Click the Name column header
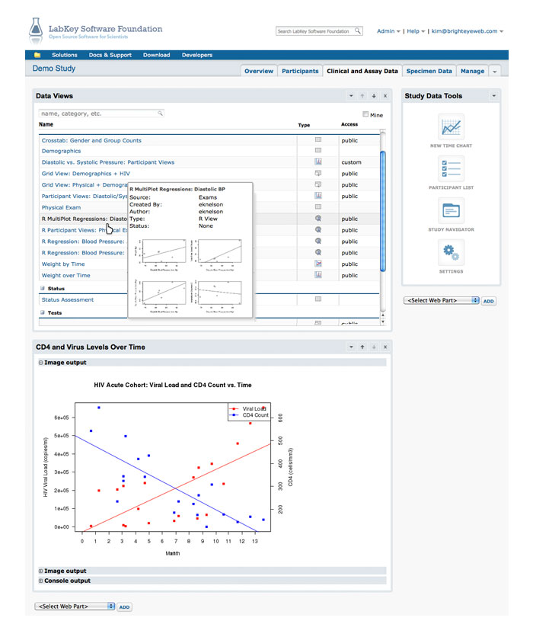This screenshot has height=640, width=533. (46, 124)
